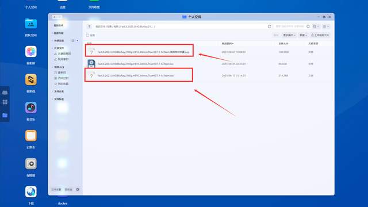The image size is (368, 207).
Task: Open the safe box app icon
Action: tap(30, 164)
